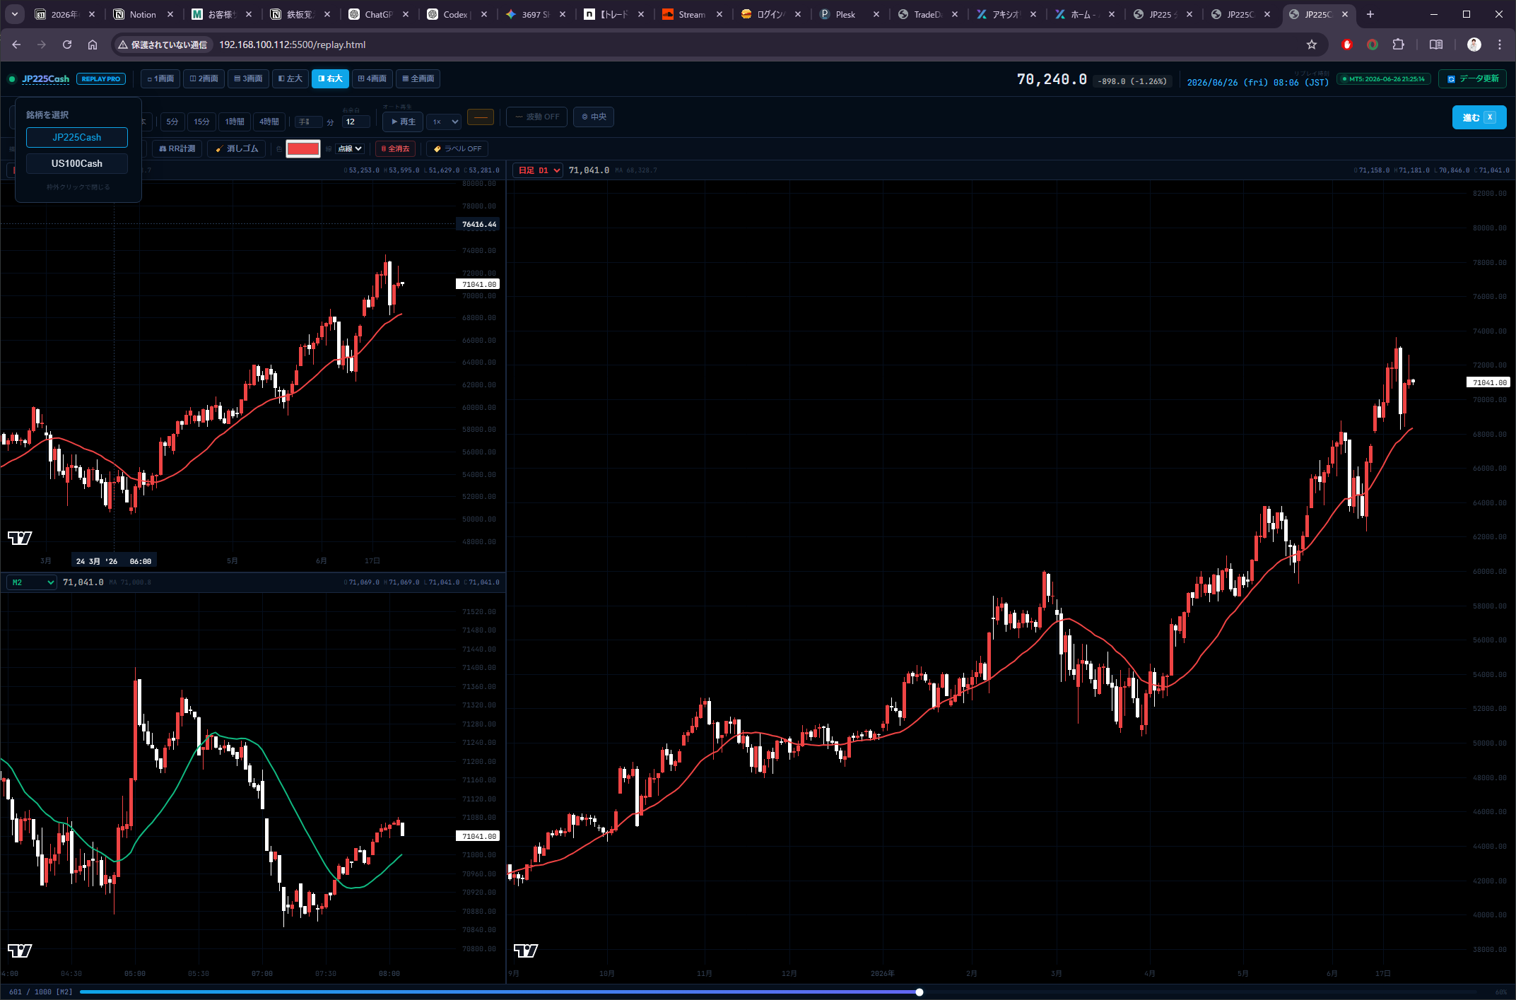Switch to the 1画面 single-pane layout
Viewport: 1516px width, 1000px height.
click(160, 78)
